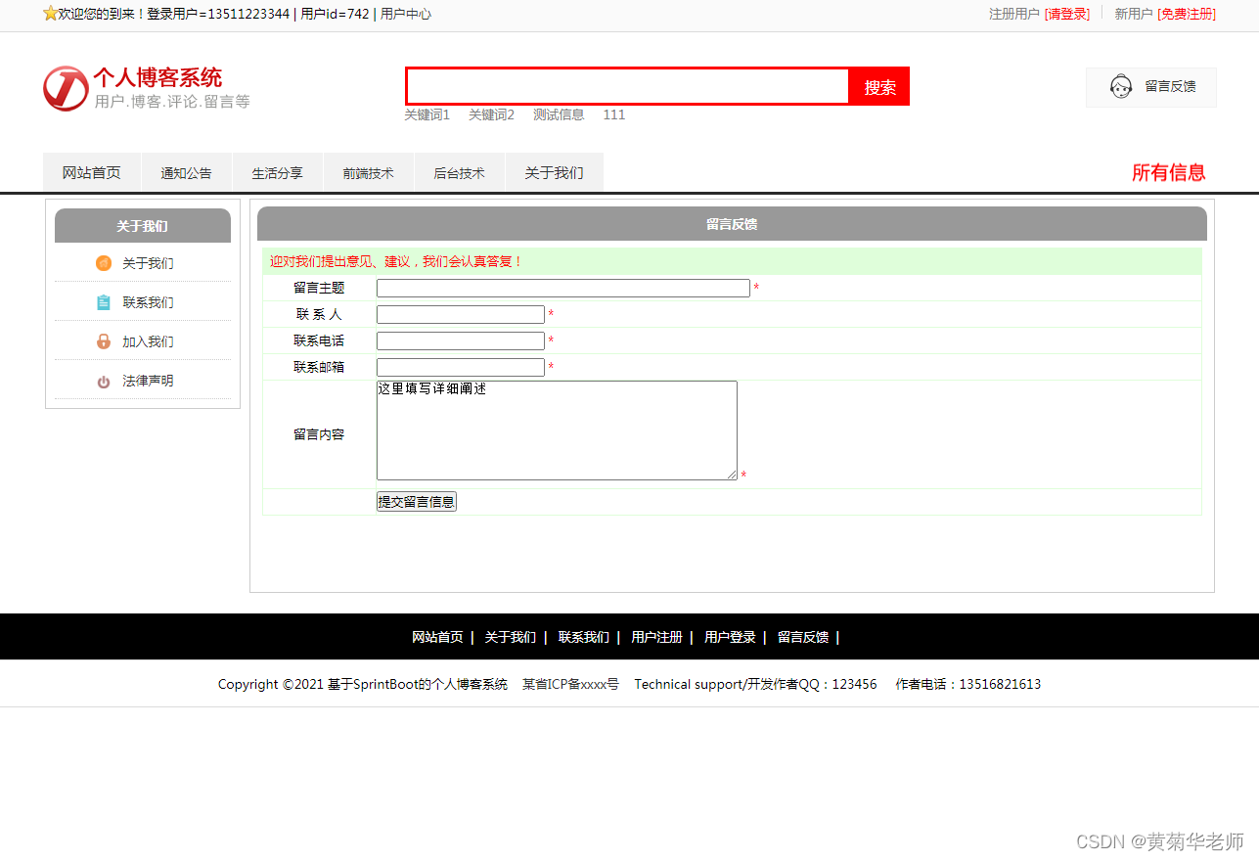Click the star icon beside the welcome message

click(51, 14)
